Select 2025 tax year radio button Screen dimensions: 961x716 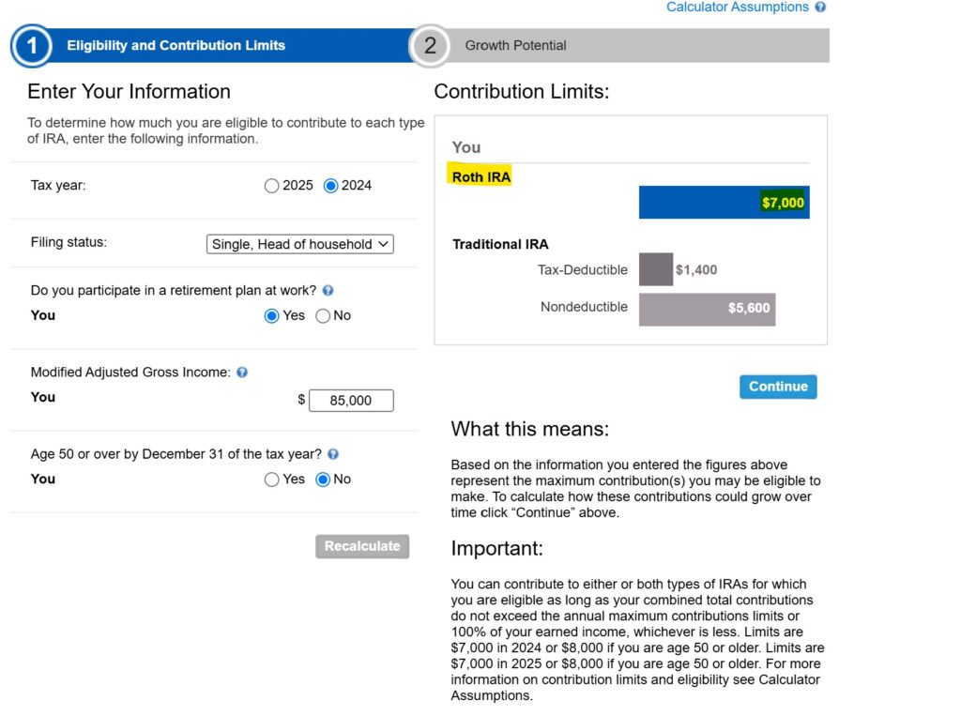point(271,186)
